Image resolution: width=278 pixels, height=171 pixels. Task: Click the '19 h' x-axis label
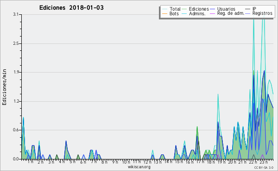point(221,162)
